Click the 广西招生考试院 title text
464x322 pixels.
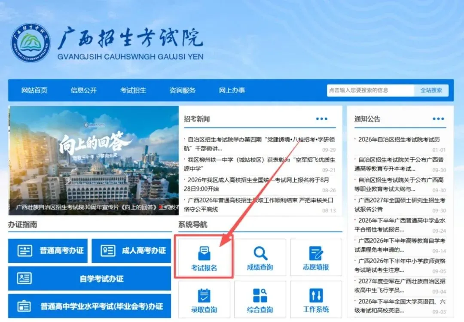pyautogui.click(x=130, y=38)
